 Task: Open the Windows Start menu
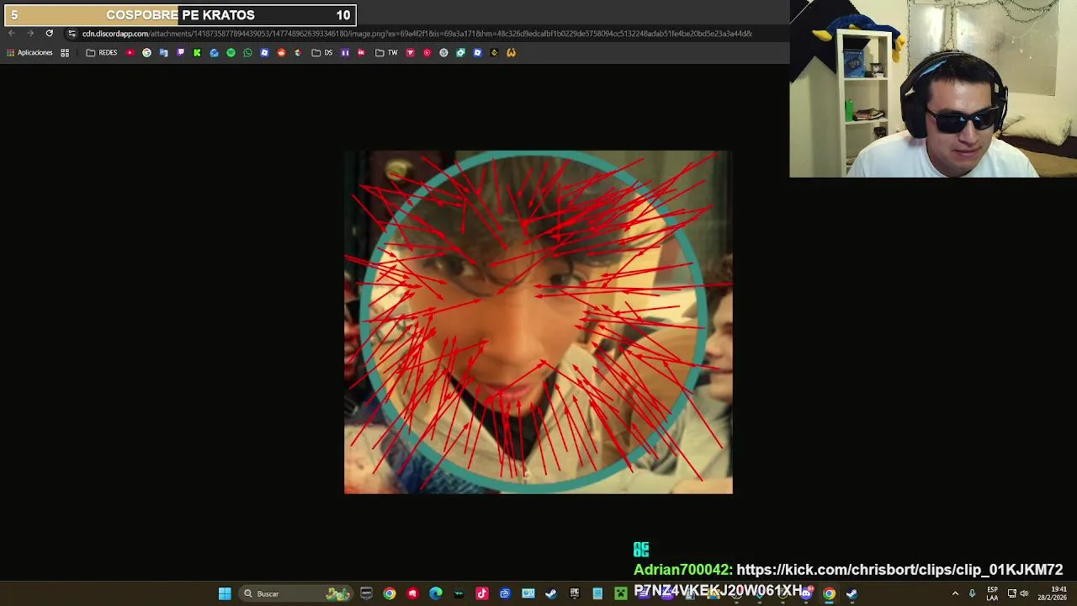pos(225,594)
